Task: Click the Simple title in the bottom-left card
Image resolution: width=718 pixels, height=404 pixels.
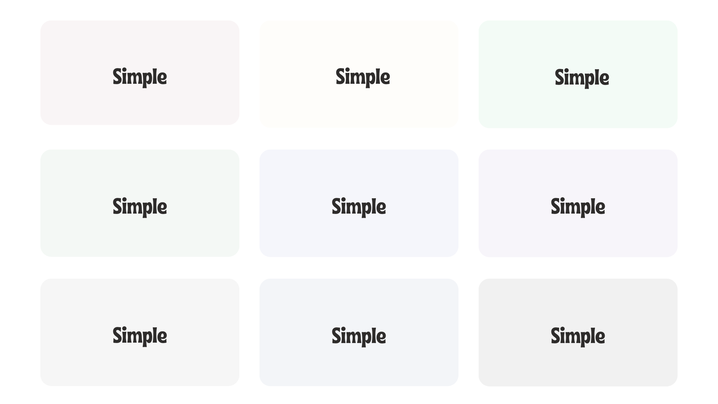Action: pyautogui.click(x=140, y=336)
